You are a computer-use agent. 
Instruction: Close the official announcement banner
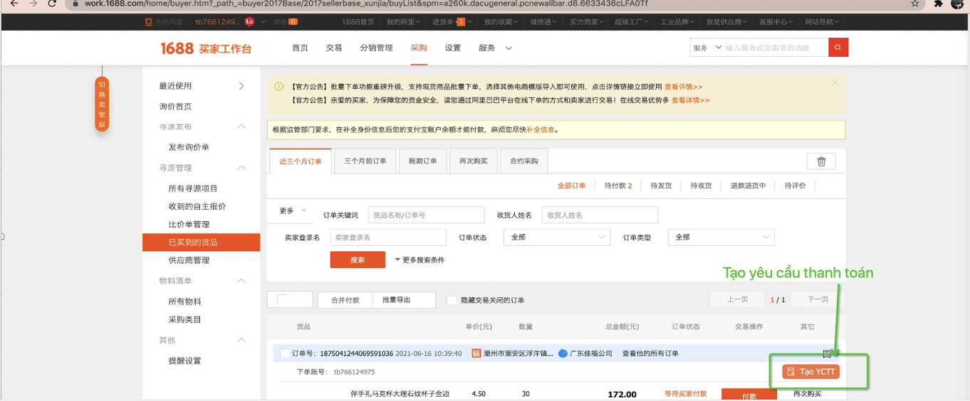835,83
